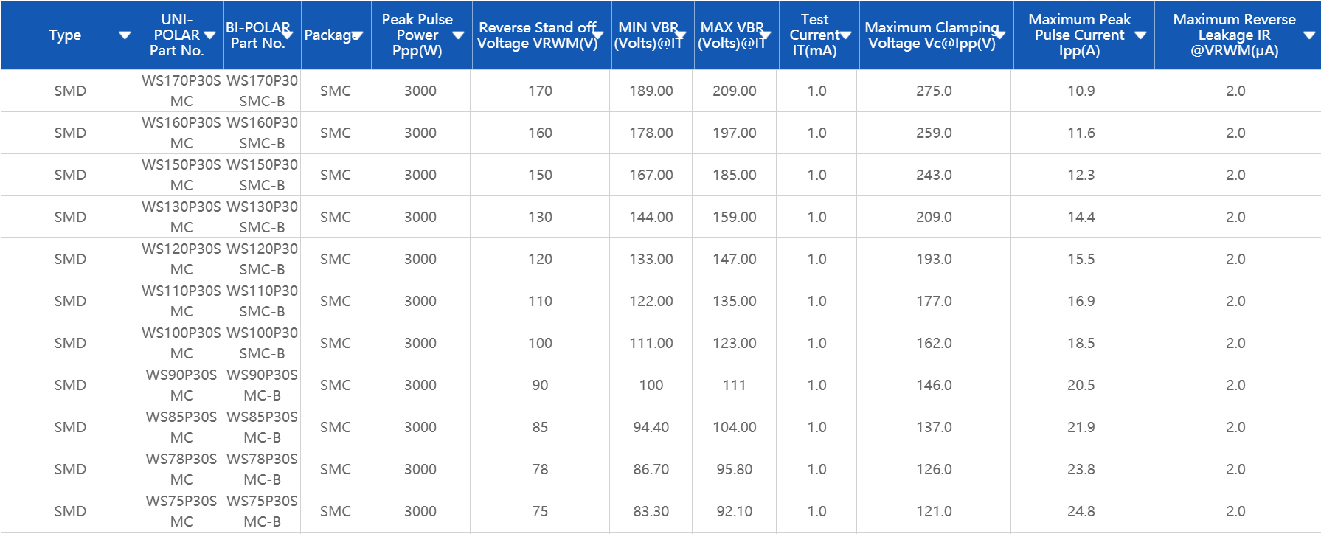Select part WS110P30SMC in the table

tap(181, 301)
